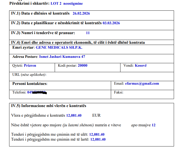Click the EUR currency label
The height and width of the screenshot is (150, 179).
click(x=96, y=115)
